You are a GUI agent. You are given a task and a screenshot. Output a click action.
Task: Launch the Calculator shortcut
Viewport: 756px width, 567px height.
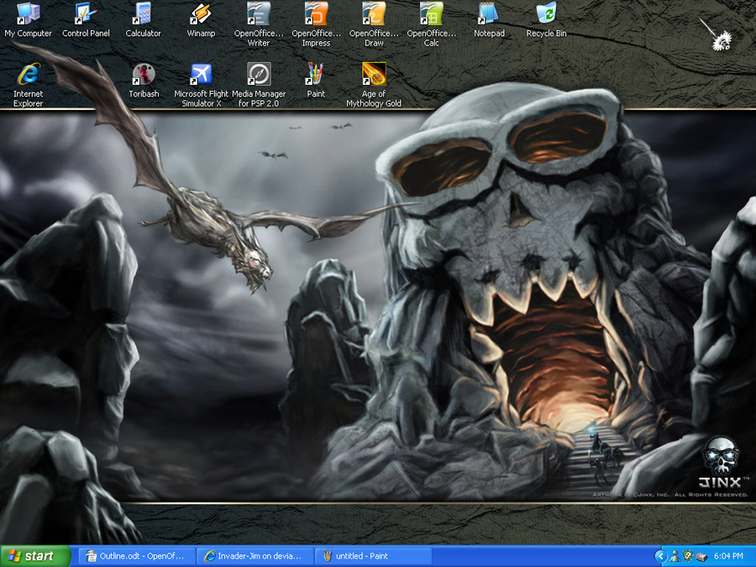tap(143, 20)
